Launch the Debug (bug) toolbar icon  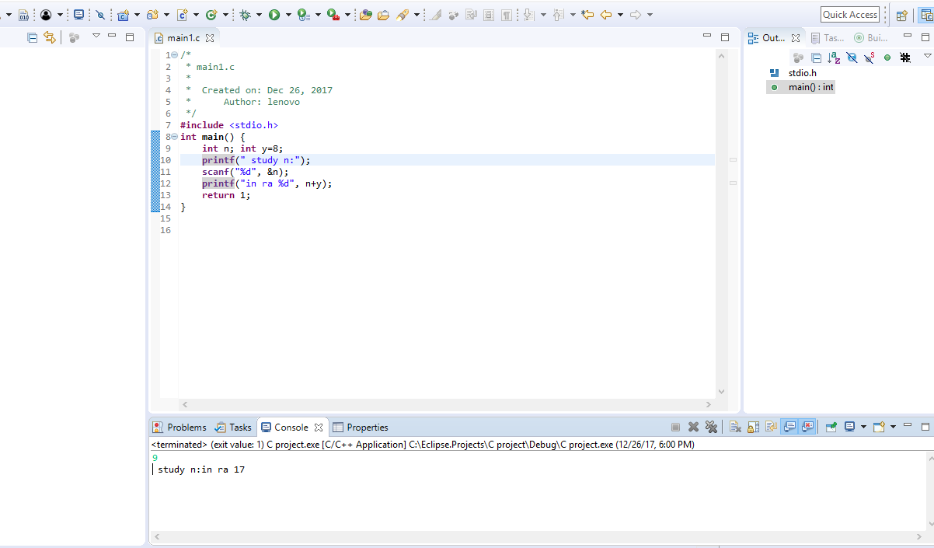(246, 13)
